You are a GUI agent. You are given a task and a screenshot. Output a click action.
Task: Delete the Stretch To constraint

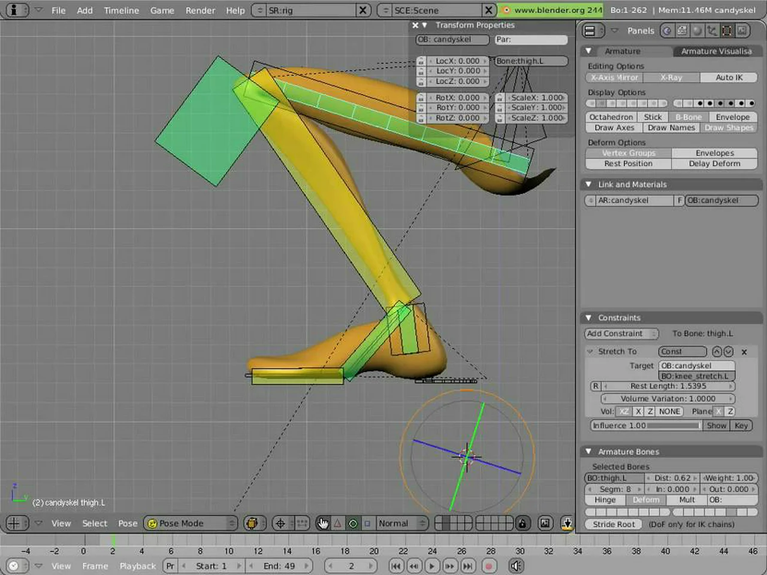click(x=744, y=352)
